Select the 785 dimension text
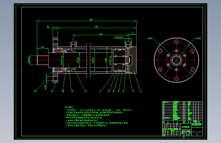221x143 pixels. pos(96,27)
